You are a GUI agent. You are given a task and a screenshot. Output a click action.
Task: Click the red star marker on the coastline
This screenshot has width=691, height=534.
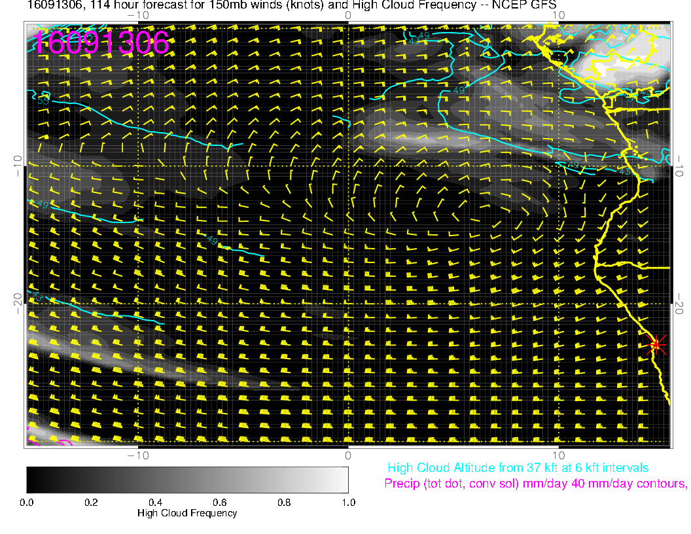pyautogui.click(x=656, y=344)
